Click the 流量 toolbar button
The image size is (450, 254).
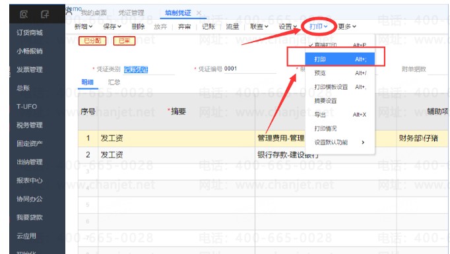[232, 26]
